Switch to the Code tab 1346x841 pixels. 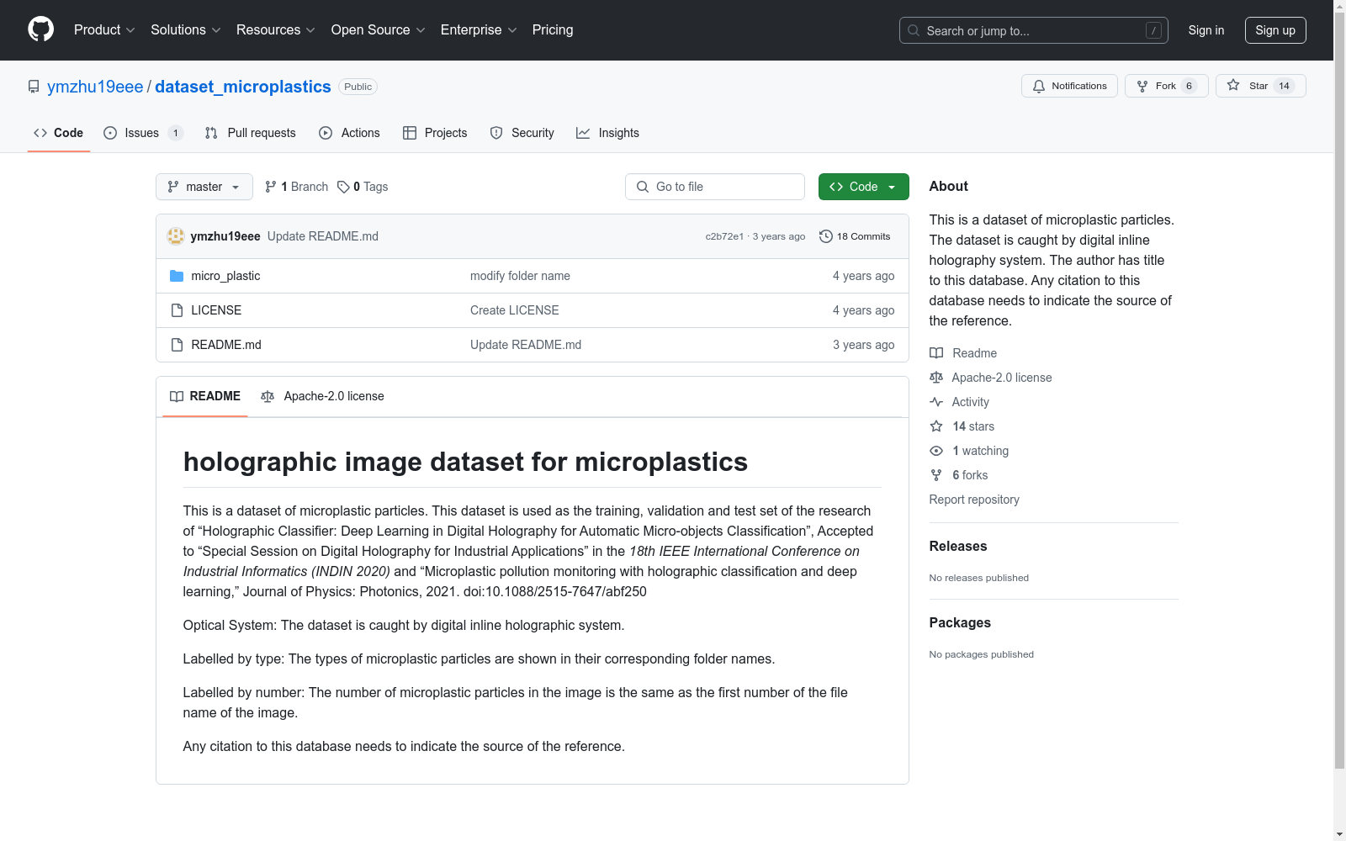pyautogui.click(x=59, y=133)
